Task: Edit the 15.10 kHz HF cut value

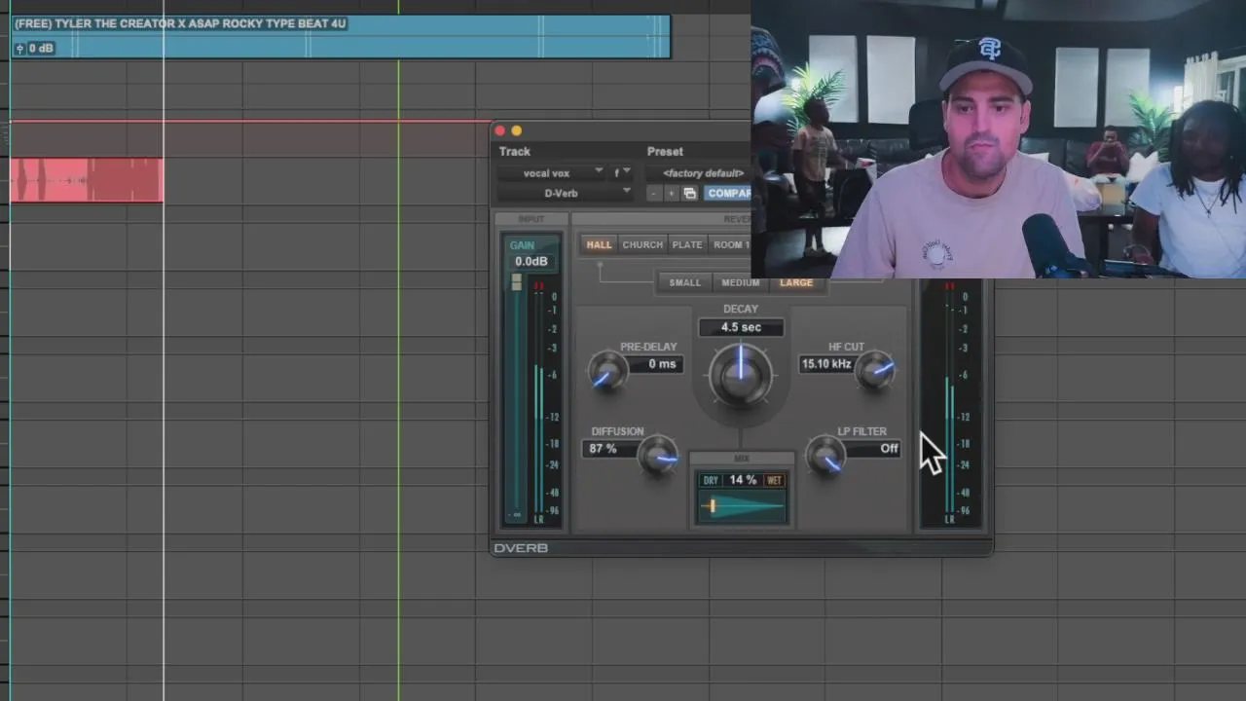Action: click(825, 364)
